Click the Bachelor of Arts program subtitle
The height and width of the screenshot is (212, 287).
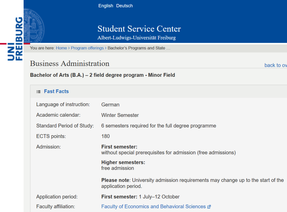tap(103, 75)
